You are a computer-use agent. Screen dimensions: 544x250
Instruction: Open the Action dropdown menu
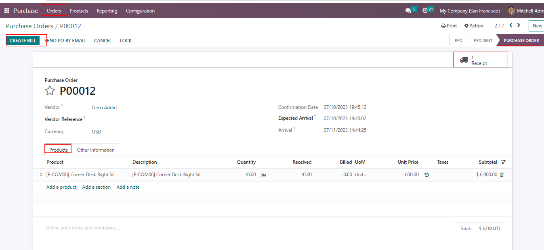[x=474, y=26]
